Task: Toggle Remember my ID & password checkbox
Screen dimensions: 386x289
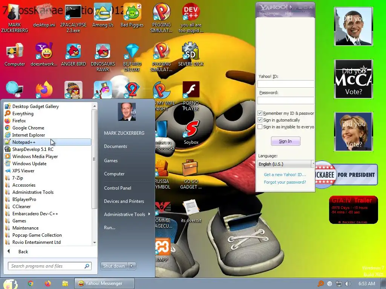Action: pyautogui.click(x=260, y=113)
